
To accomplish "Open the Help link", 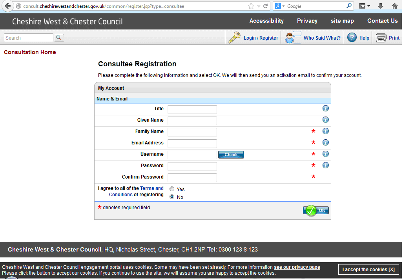I will 364,38.
